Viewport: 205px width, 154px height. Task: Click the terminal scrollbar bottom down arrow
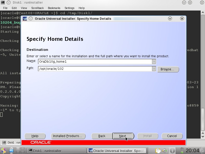[203, 137]
